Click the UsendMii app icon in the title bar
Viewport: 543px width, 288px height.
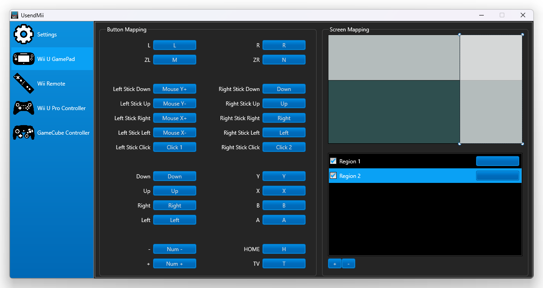click(15, 15)
